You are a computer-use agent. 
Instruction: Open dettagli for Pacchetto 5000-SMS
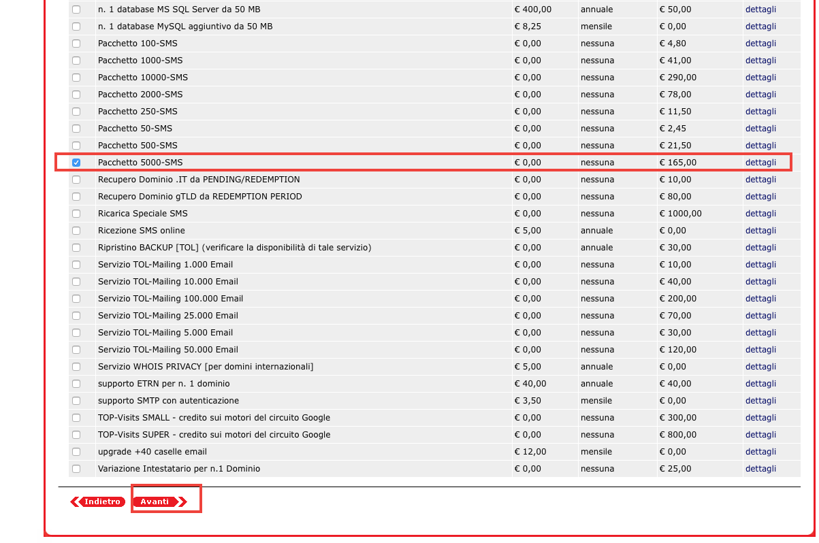pyautogui.click(x=760, y=163)
